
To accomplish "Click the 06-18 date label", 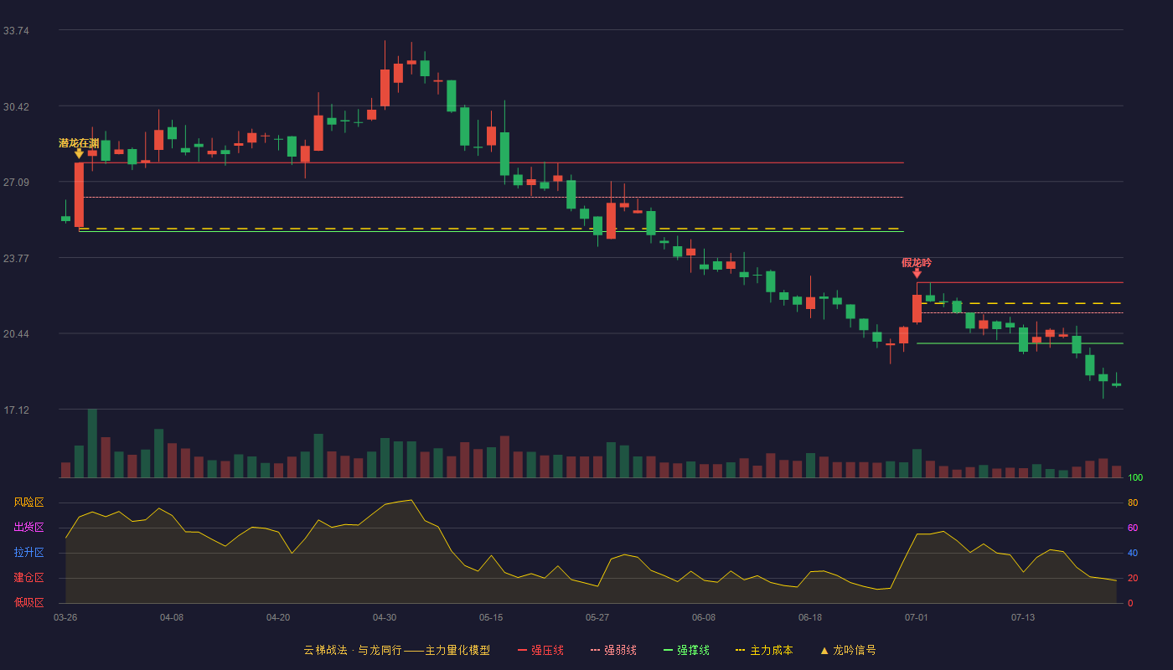I will pos(810,617).
